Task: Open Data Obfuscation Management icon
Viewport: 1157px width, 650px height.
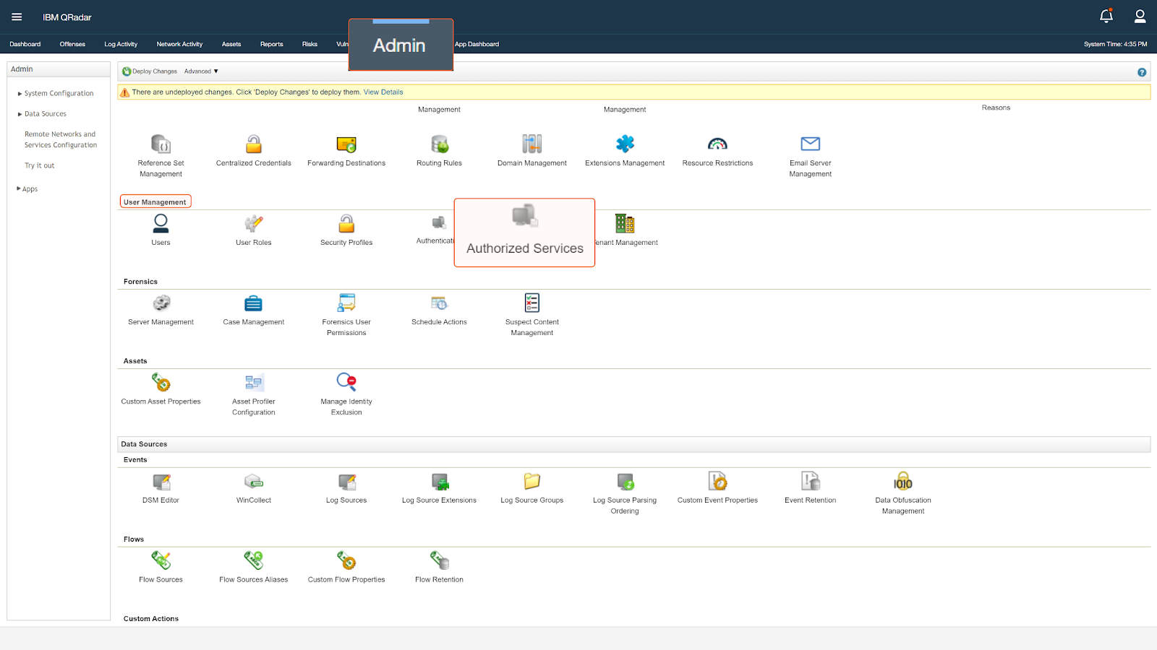Action: pyautogui.click(x=902, y=482)
